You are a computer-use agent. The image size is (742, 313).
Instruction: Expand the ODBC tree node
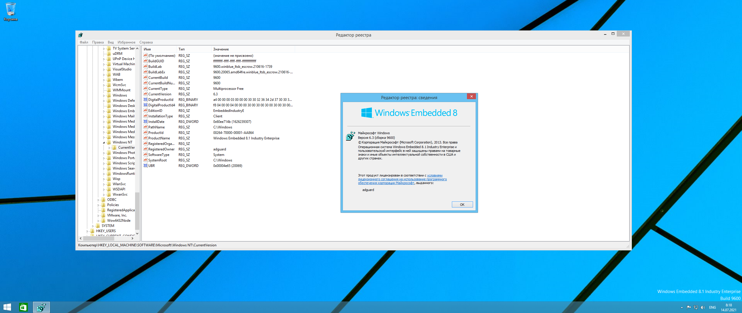click(x=98, y=200)
